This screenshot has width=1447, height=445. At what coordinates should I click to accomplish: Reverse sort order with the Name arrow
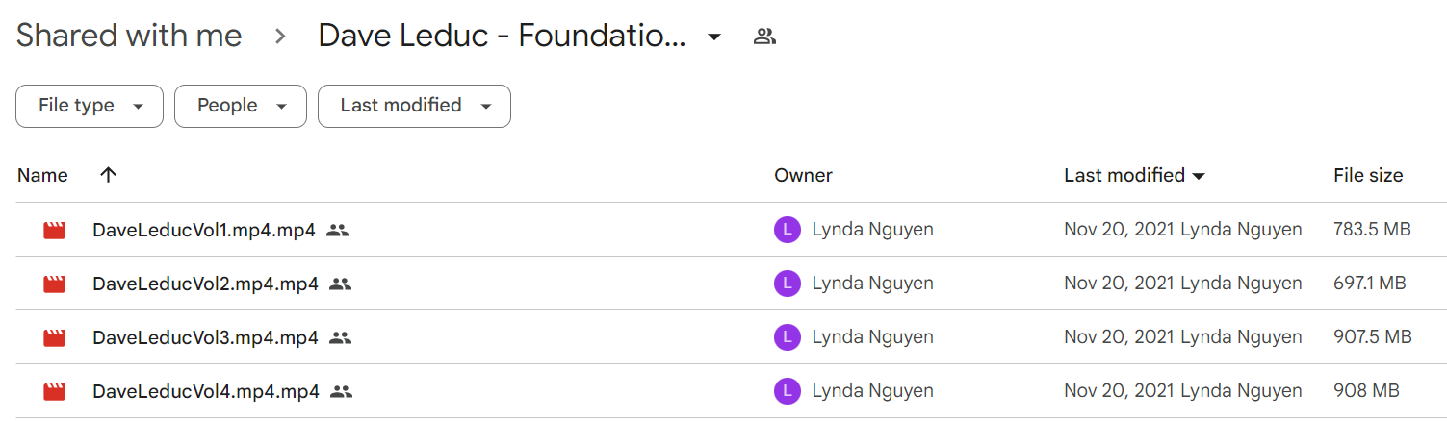[108, 175]
